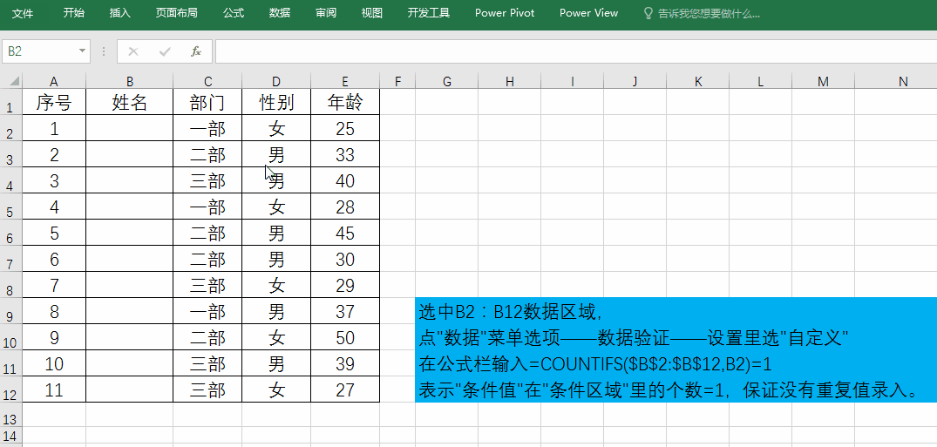The height and width of the screenshot is (447, 937).
Task: Switch to the 视图 ribbon tab
Action: (371, 13)
